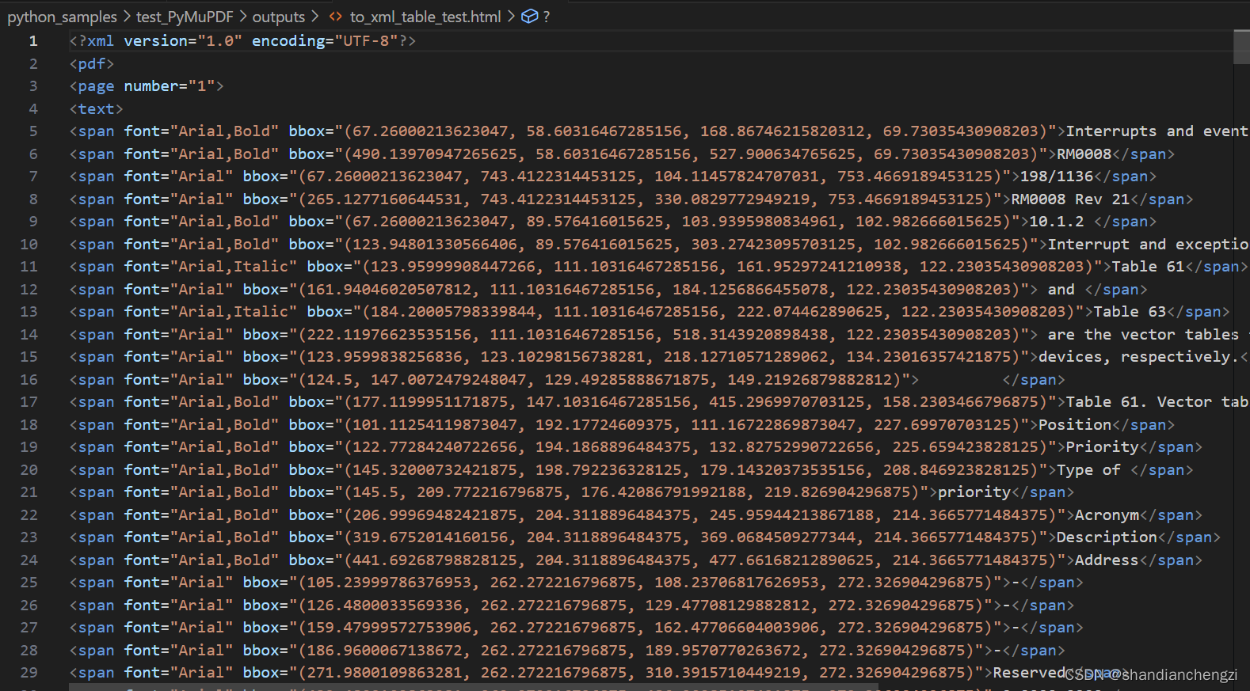
Task: Click 'Type of' text on line 20
Action: click(x=1089, y=470)
